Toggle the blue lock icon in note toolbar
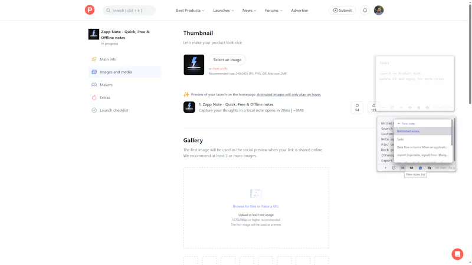The height and width of the screenshot is (265, 472). 420,168
